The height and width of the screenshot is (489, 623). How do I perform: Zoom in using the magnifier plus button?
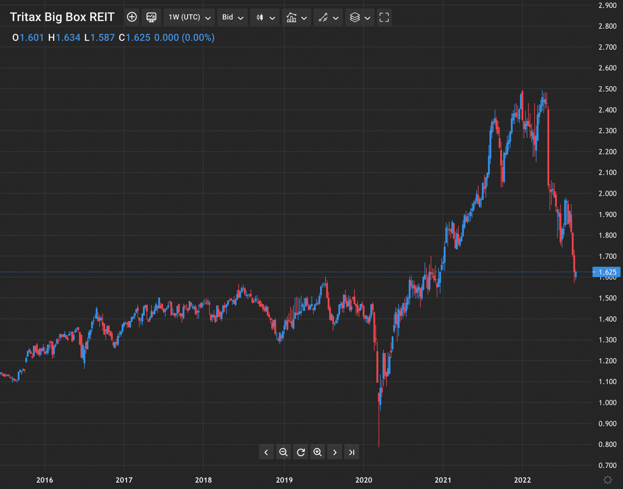pos(318,452)
